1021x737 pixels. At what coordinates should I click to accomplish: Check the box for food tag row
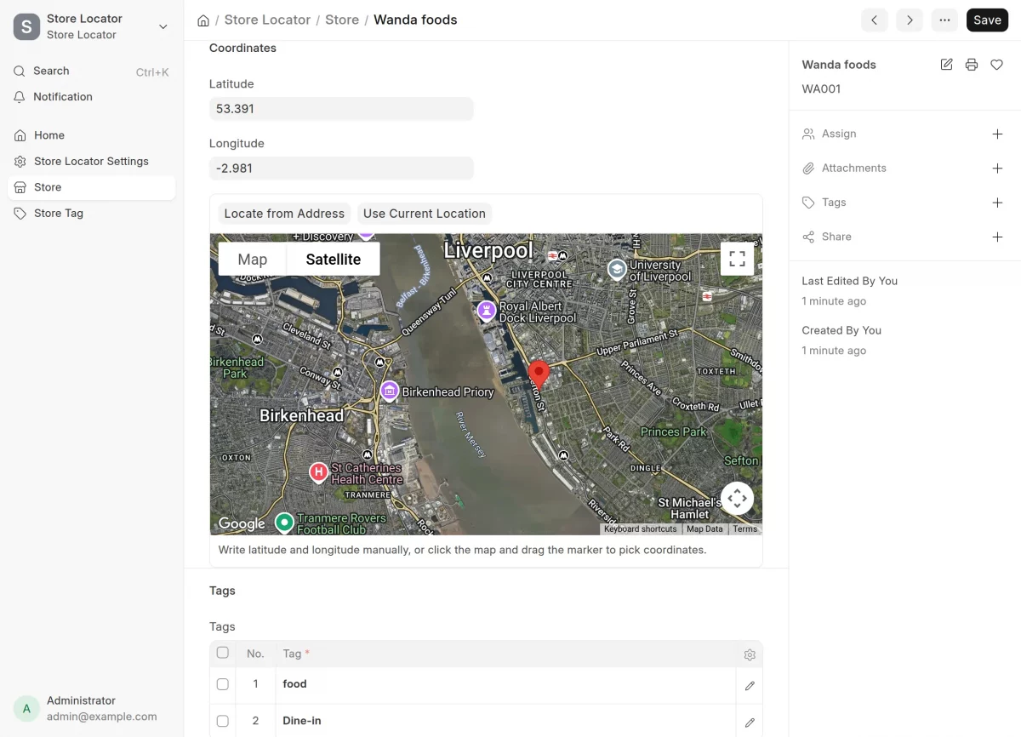point(223,684)
